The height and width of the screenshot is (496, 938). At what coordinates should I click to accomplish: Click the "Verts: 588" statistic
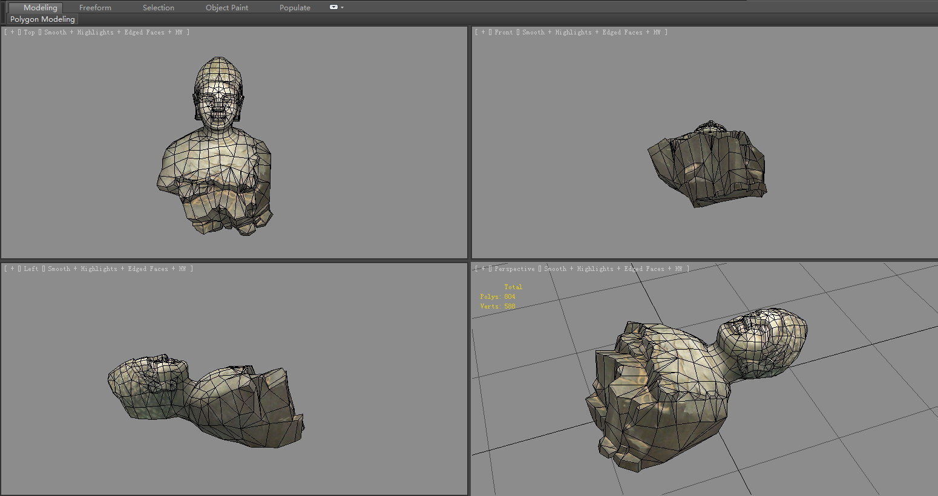497,306
